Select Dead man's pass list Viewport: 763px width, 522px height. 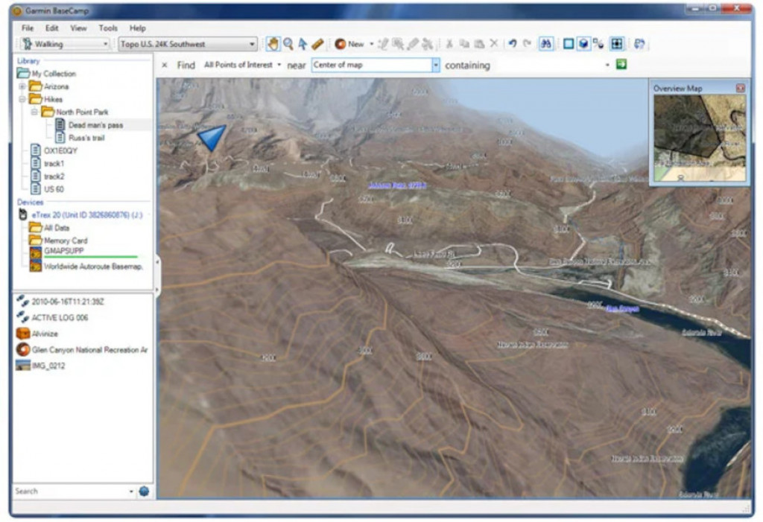click(95, 125)
